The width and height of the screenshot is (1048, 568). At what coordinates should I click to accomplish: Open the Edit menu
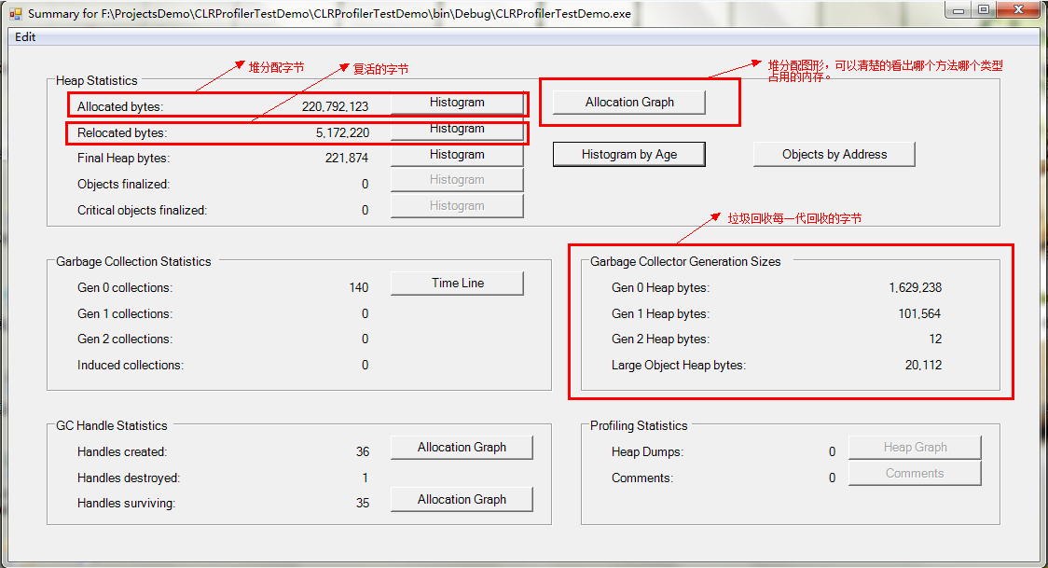pos(25,37)
